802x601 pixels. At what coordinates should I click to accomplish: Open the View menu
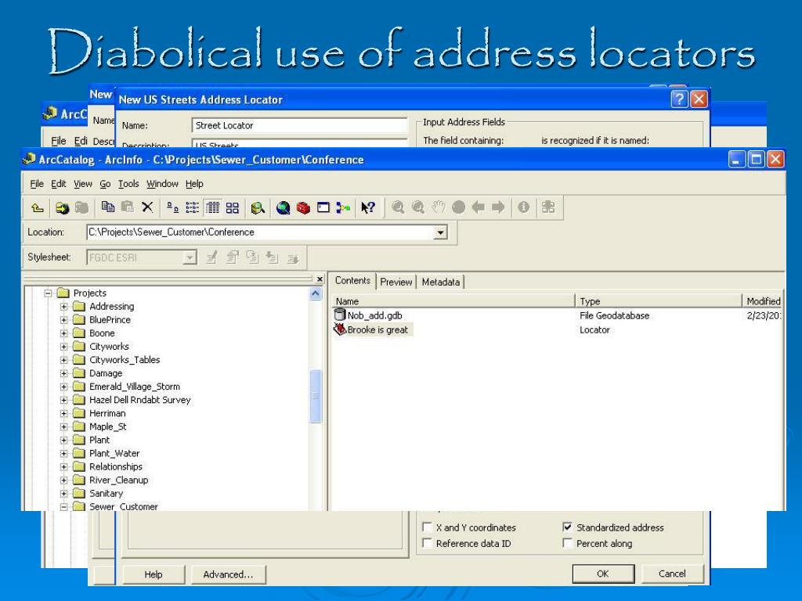tap(83, 184)
